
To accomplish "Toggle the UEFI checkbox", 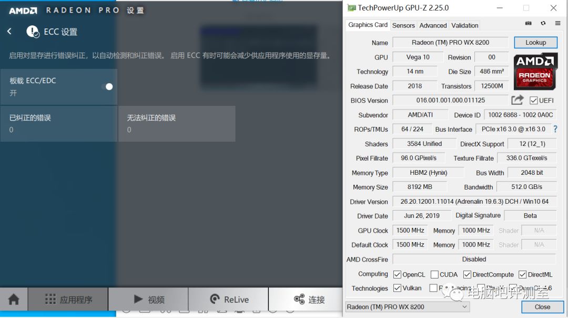I will (533, 101).
